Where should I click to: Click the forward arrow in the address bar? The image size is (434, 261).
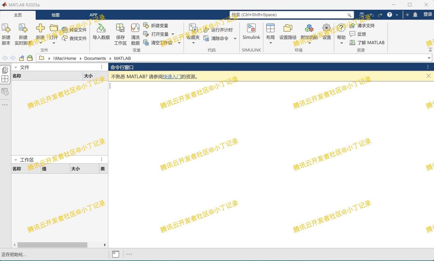tap(13, 58)
